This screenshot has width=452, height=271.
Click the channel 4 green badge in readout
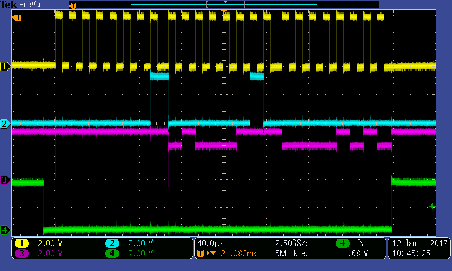[112, 253]
